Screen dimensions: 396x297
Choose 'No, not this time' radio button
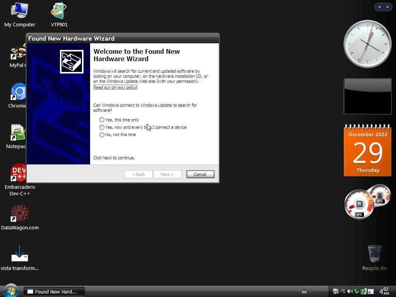[102, 135]
